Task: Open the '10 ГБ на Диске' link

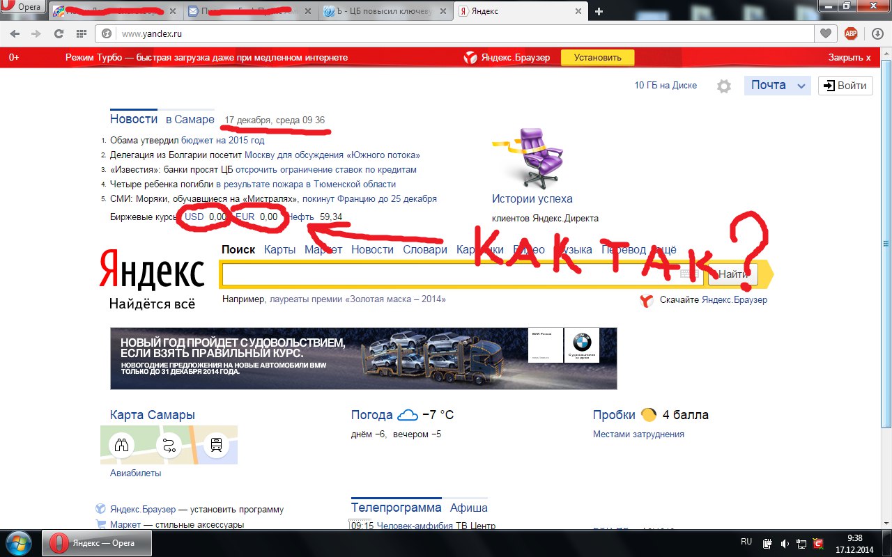Action: point(666,86)
